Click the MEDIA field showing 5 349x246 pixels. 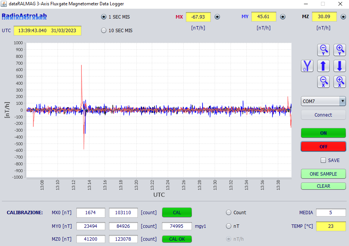[x=331, y=212]
